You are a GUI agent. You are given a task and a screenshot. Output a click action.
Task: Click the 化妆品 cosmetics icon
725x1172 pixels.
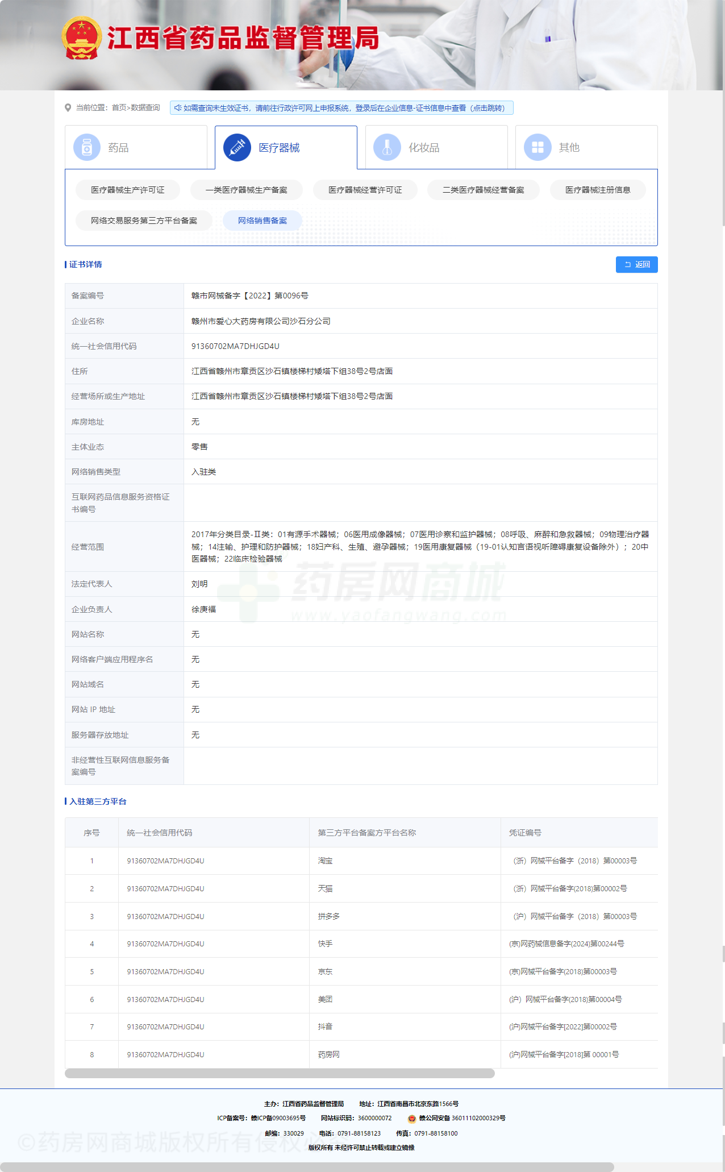tap(387, 148)
